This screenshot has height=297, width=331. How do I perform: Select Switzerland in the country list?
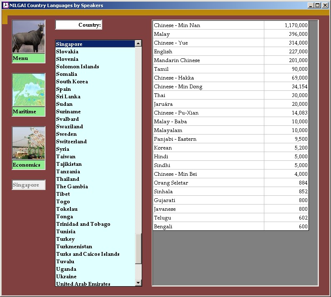pos(71,142)
